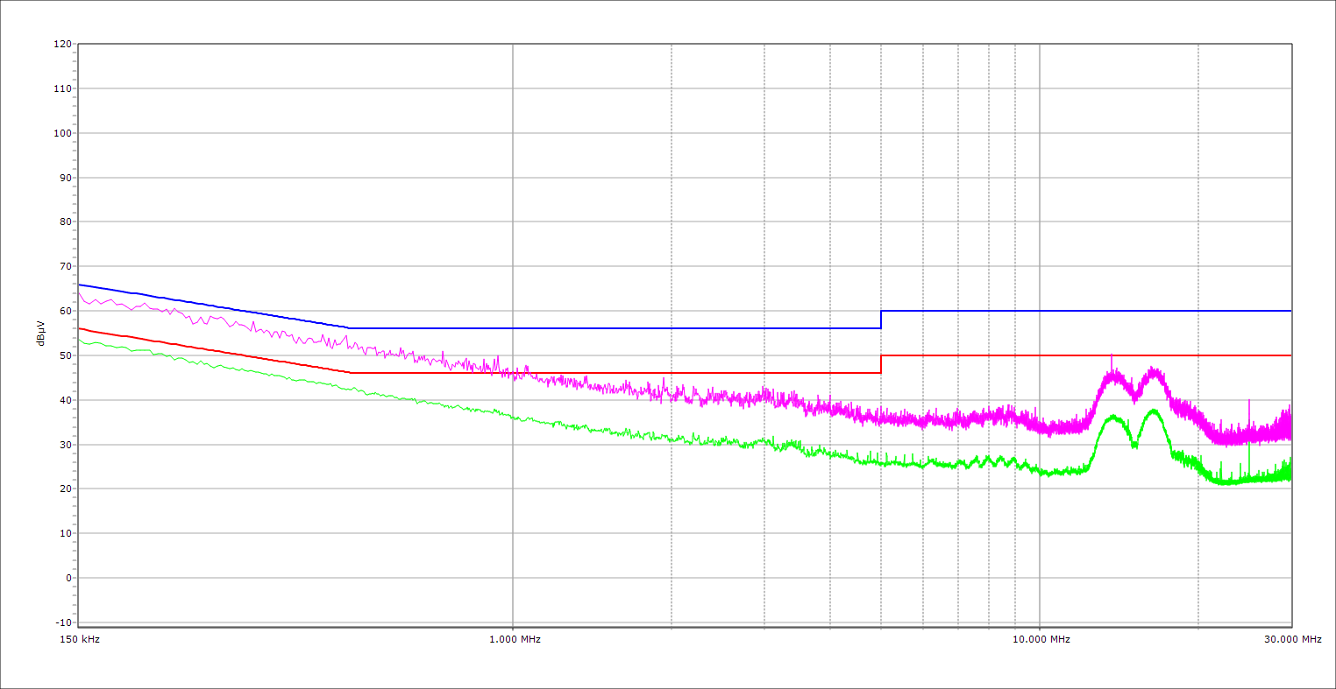This screenshot has width=1336, height=689.
Task: Click the blue limit line's vertical step
Action: click(x=881, y=320)
